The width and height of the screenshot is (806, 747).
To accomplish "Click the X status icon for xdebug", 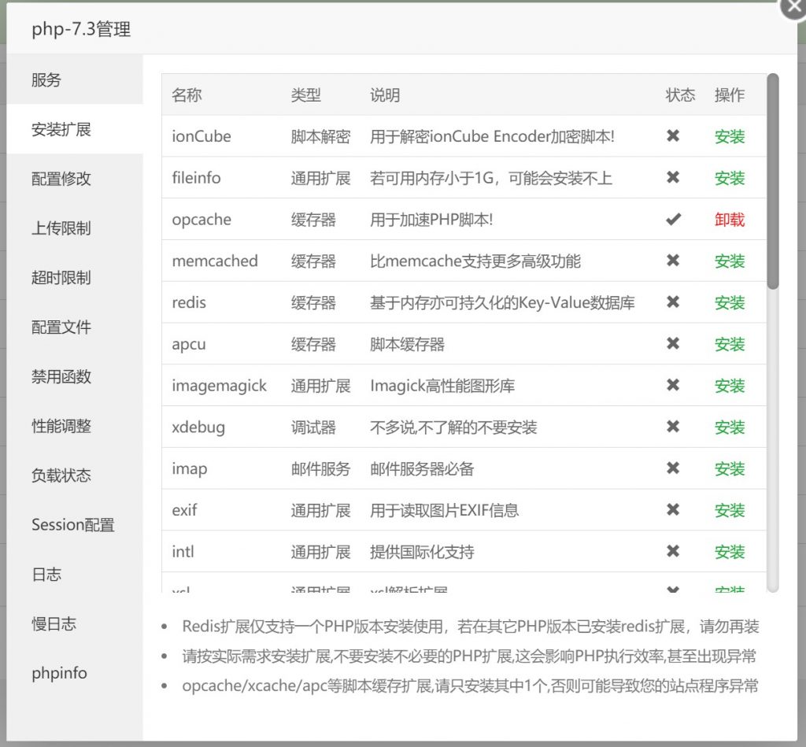I will pos(673,427).
